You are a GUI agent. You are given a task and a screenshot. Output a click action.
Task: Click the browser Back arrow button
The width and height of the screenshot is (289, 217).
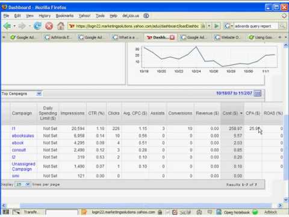tap(7, 26)
